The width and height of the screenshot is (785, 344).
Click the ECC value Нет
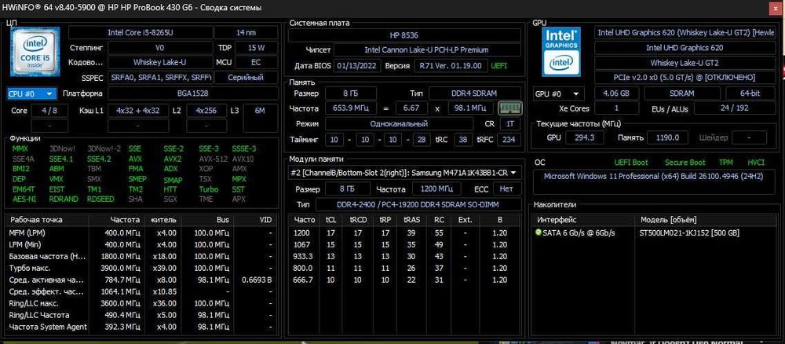tap(506, 188)
